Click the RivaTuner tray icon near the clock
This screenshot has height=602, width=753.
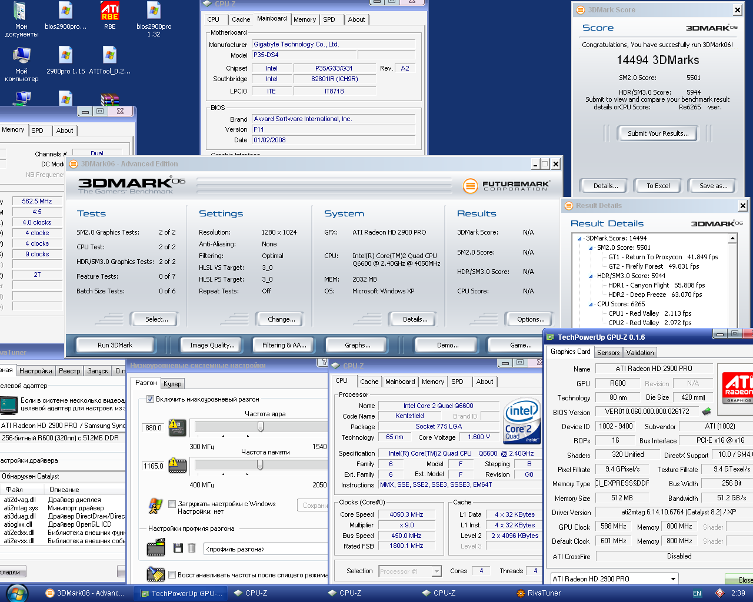(719, 593)
